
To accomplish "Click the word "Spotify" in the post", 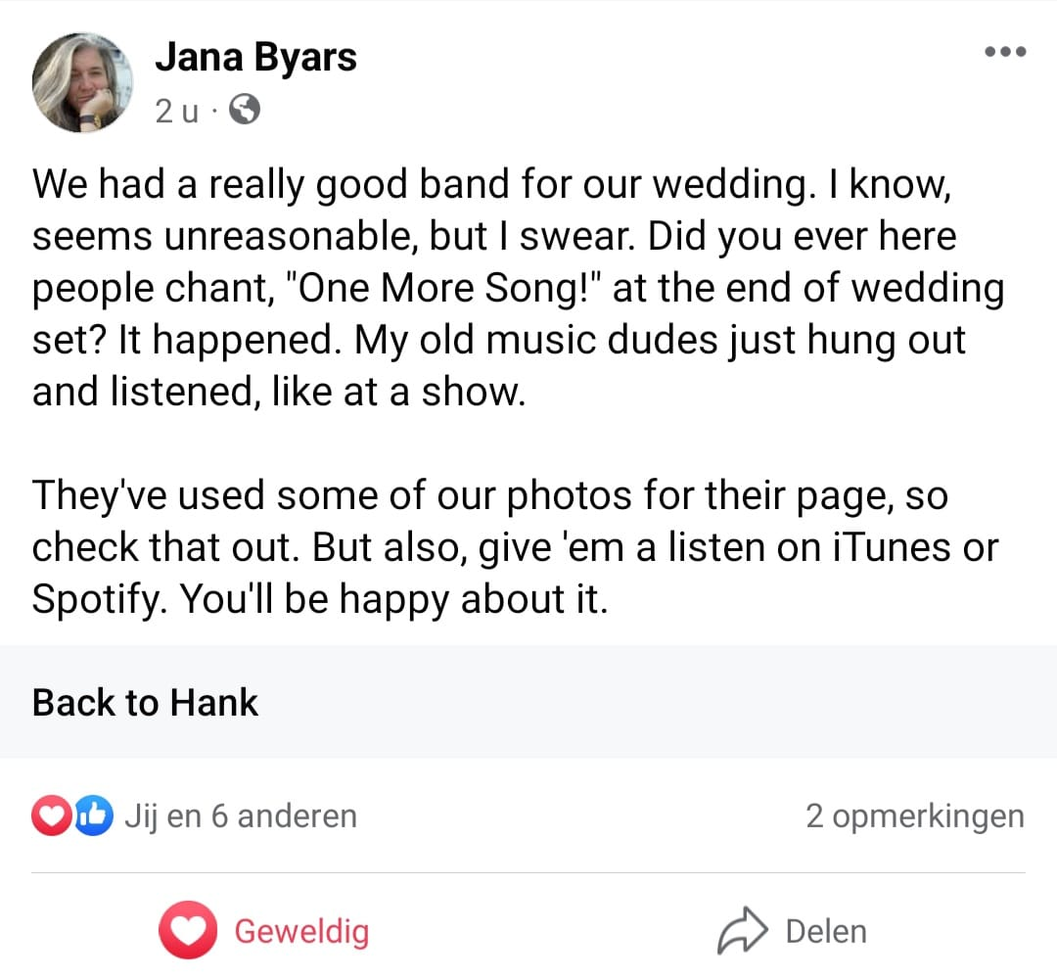I will coord(94,600).
